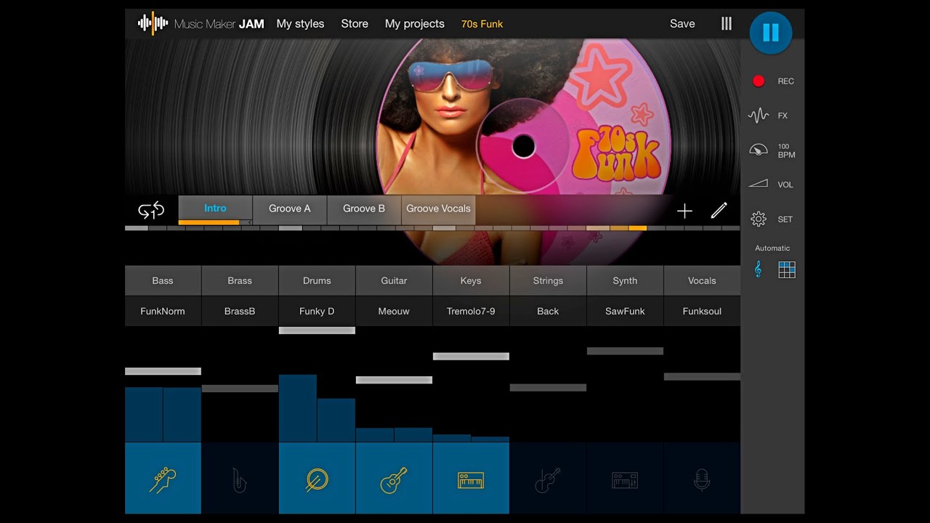Viewport: 930px width, 523px height.
Task: Open the Keys instrument selector
Action: [x=471, y=280]
